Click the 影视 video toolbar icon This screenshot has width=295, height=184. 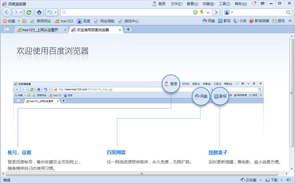[x=224, y=21]
